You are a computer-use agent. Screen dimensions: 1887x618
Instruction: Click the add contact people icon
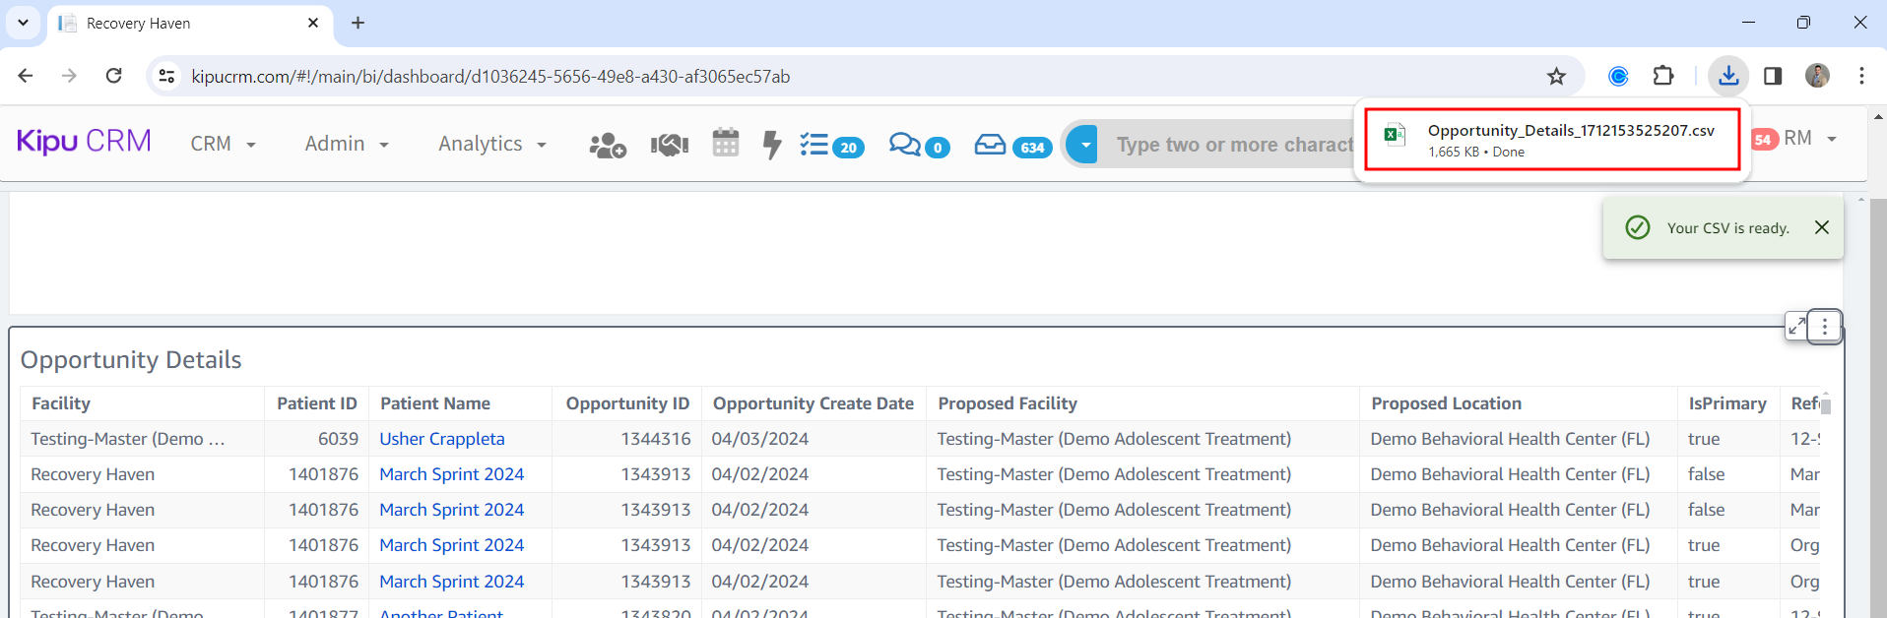(607, 146)
